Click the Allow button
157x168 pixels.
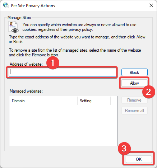(134, 83)
